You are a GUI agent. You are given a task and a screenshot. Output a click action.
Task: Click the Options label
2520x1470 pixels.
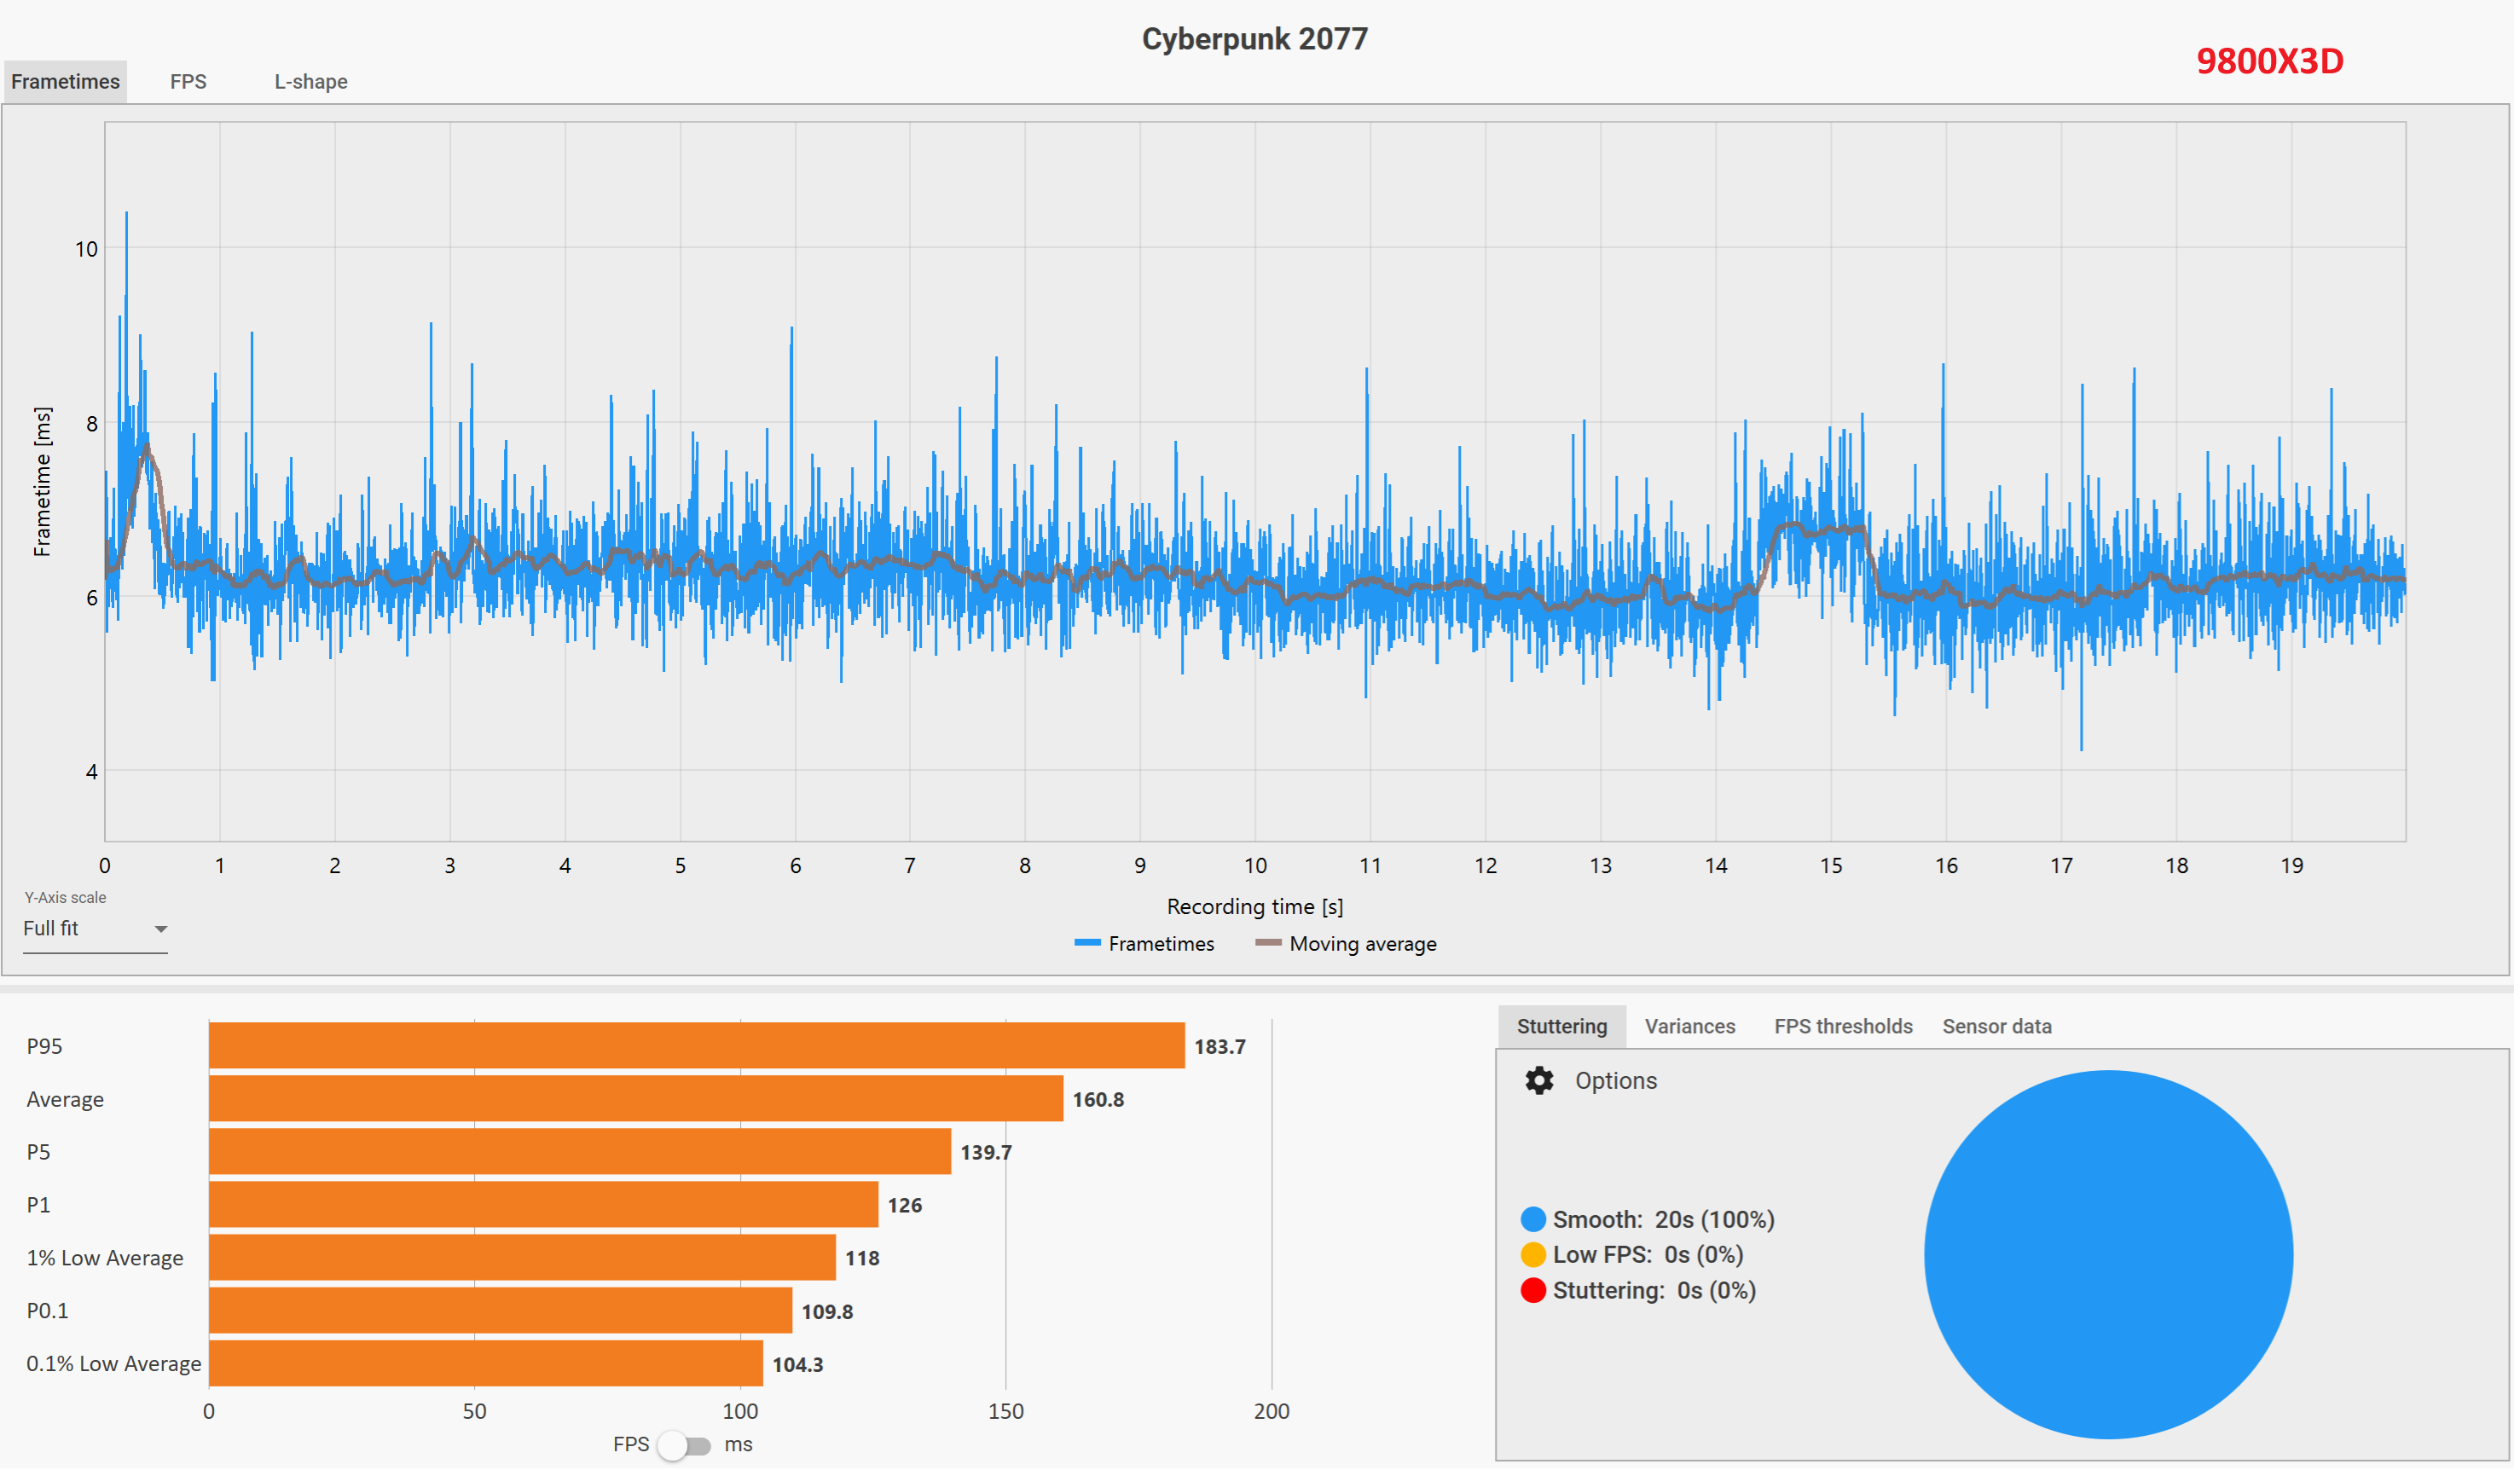pos(1619,1083)
